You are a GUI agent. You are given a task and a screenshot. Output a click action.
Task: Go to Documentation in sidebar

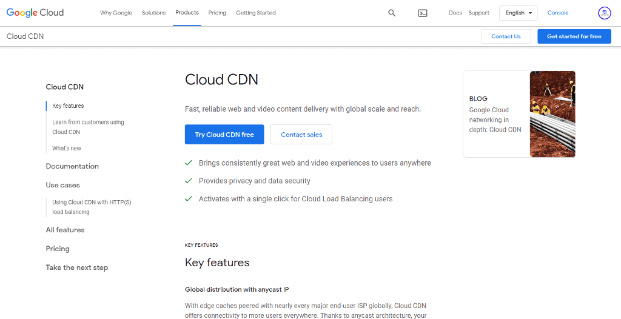(72, 166)
